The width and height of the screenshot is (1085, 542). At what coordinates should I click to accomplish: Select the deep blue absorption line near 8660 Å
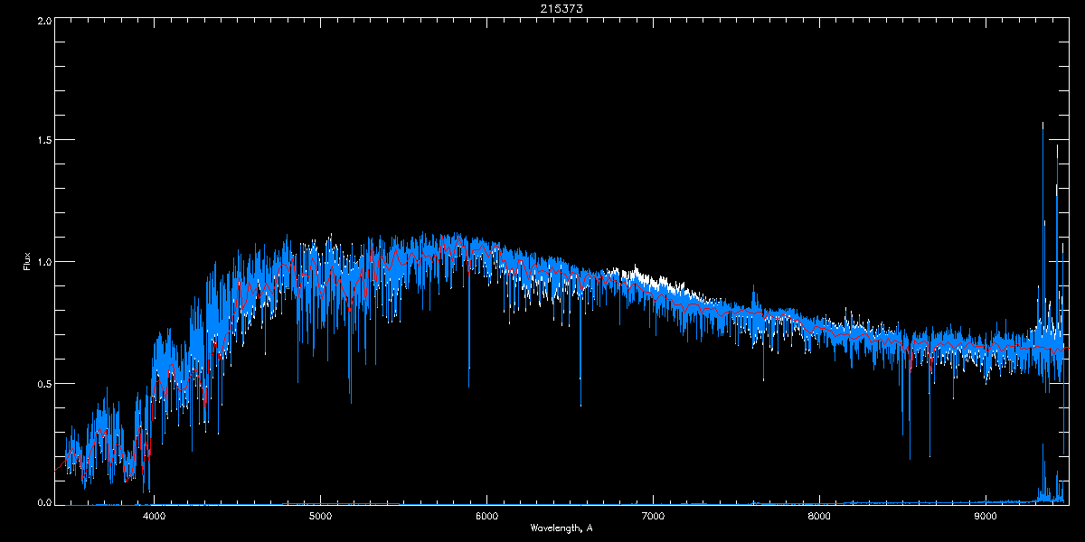tap(929, 434)
